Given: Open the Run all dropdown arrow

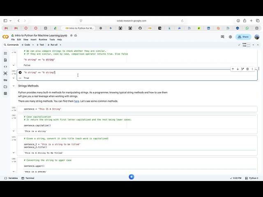Looking at the screenshot, I should coord(60,45).
